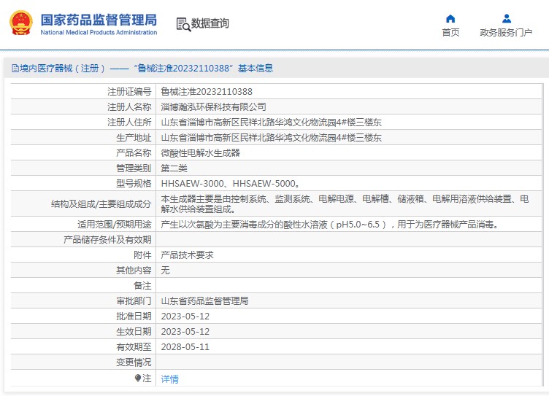
Task: Open the 数据查询 search icon
Action: [x=183, y=24]
